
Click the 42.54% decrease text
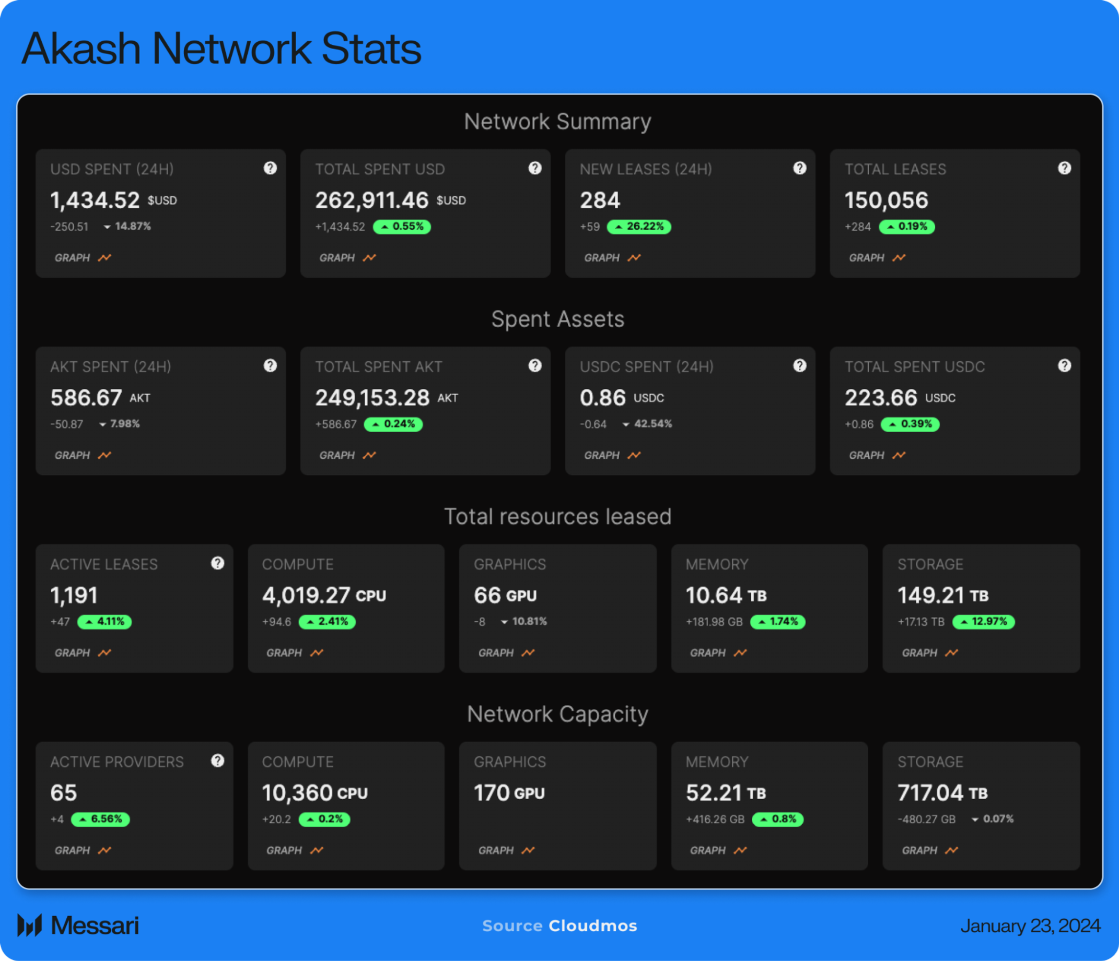647,423
